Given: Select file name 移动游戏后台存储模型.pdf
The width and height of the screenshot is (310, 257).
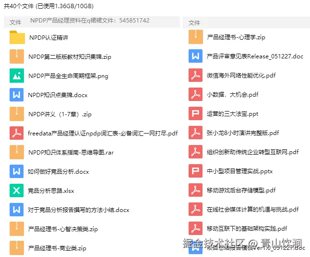Looking at the screenshot, I should click(x=241, y=190).
